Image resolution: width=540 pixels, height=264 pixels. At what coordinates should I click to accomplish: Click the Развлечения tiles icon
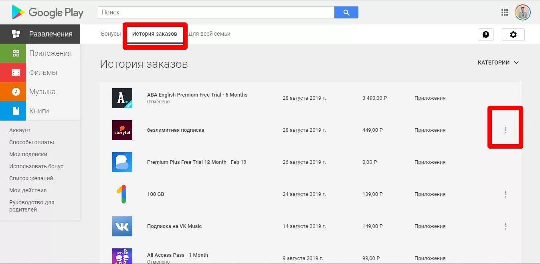16,34
